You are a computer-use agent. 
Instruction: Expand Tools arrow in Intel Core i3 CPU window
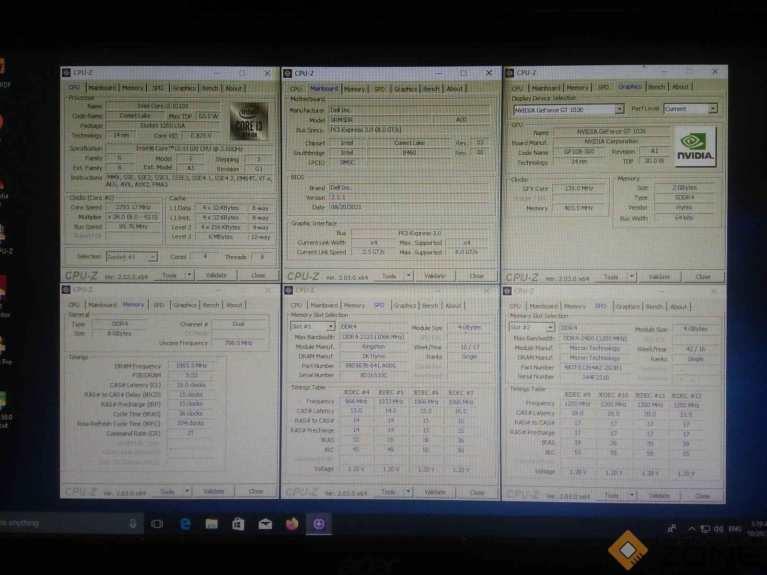[x=189, y=275]
